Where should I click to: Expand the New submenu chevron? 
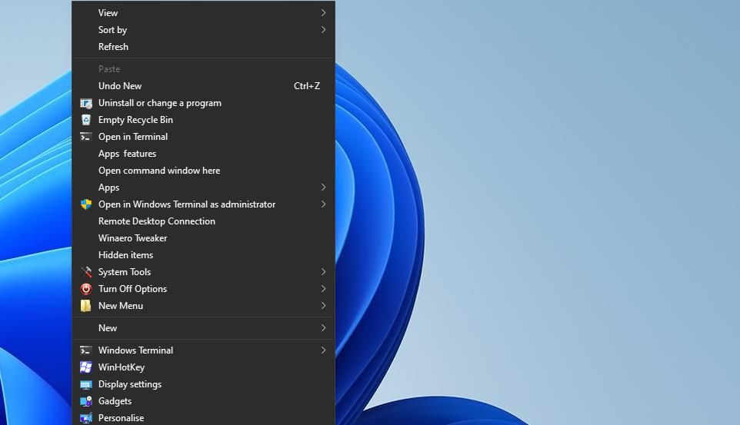(x=323, y=328)
